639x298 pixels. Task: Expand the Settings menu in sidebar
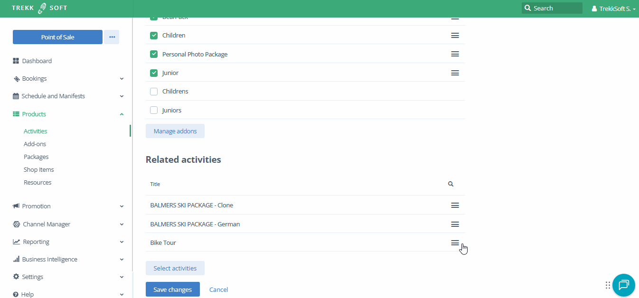click(32, 277)
